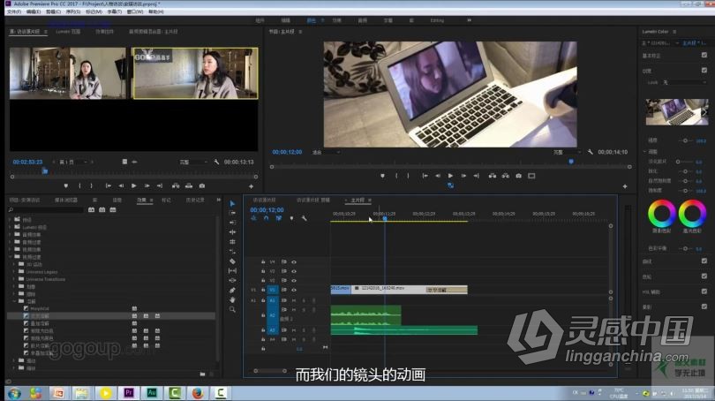715x401 pixels.
Task: Expand the Universe Legacy folder
Action: click(x=14, y=271)
